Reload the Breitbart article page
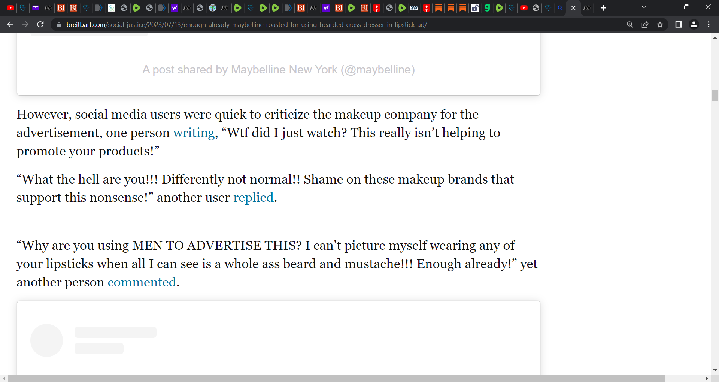 tap(40, 24)
